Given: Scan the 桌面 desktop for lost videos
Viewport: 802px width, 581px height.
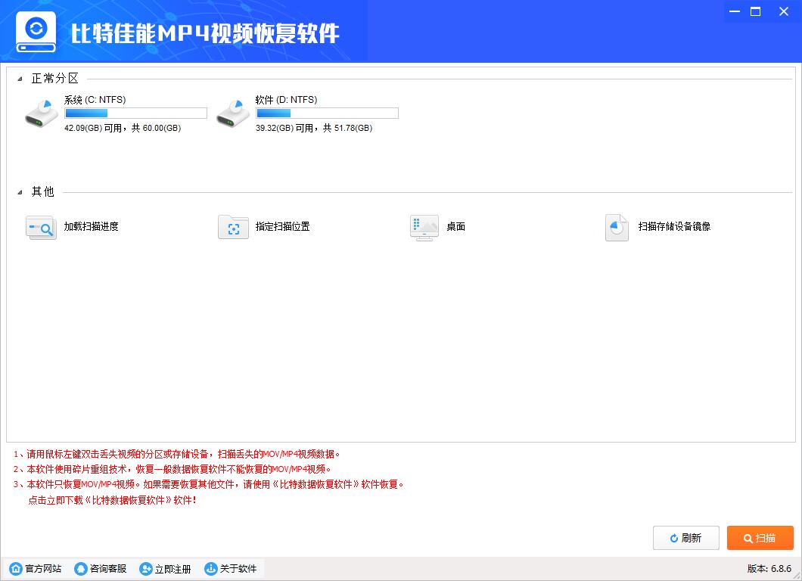Looking at the screenshot, I should pos(455,227).
